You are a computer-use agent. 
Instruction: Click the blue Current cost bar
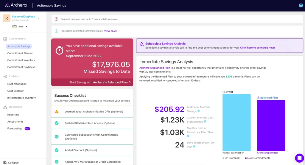pos(236,122)
